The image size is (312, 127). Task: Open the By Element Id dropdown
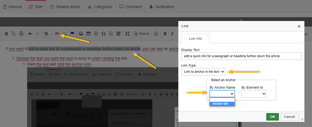254,94
